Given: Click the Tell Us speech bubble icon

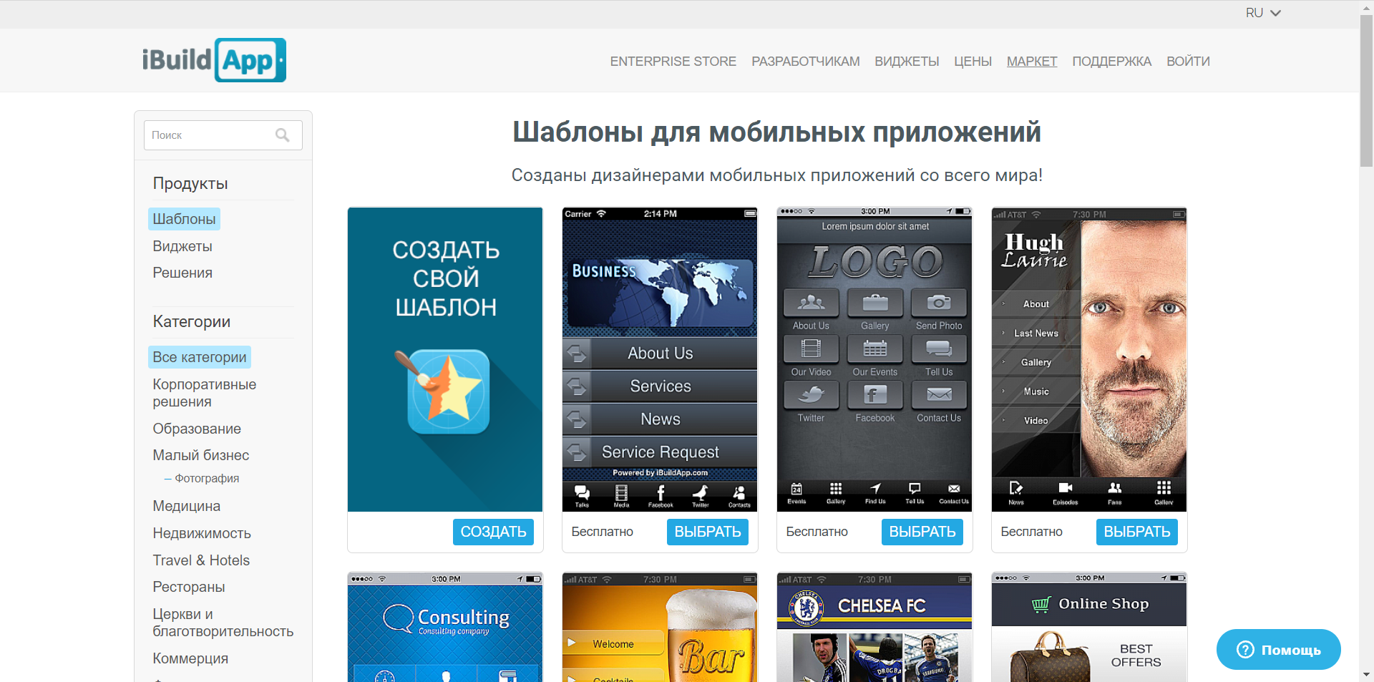Looking at the screenshot, I should pyautogui.click(x=939, y=349).
